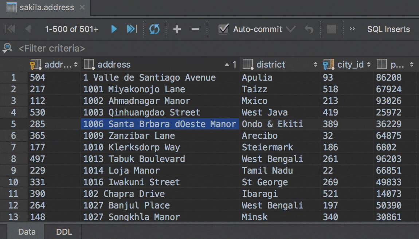This screenshot has height=239, width=419.
Task: Jump to the last page of rows
Action: coord(132,29)
